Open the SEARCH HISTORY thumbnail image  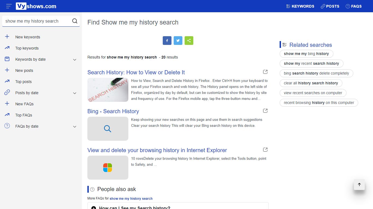click(108, 90)
